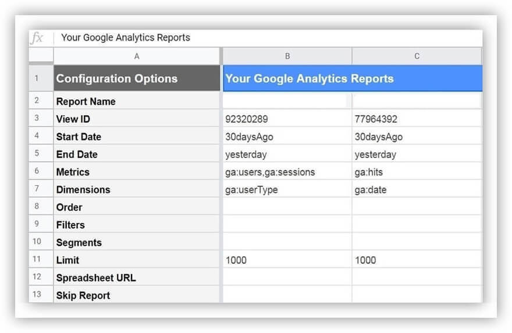Select row 6 header
Screen dimensions: 512x333
[x=41, y=171]
